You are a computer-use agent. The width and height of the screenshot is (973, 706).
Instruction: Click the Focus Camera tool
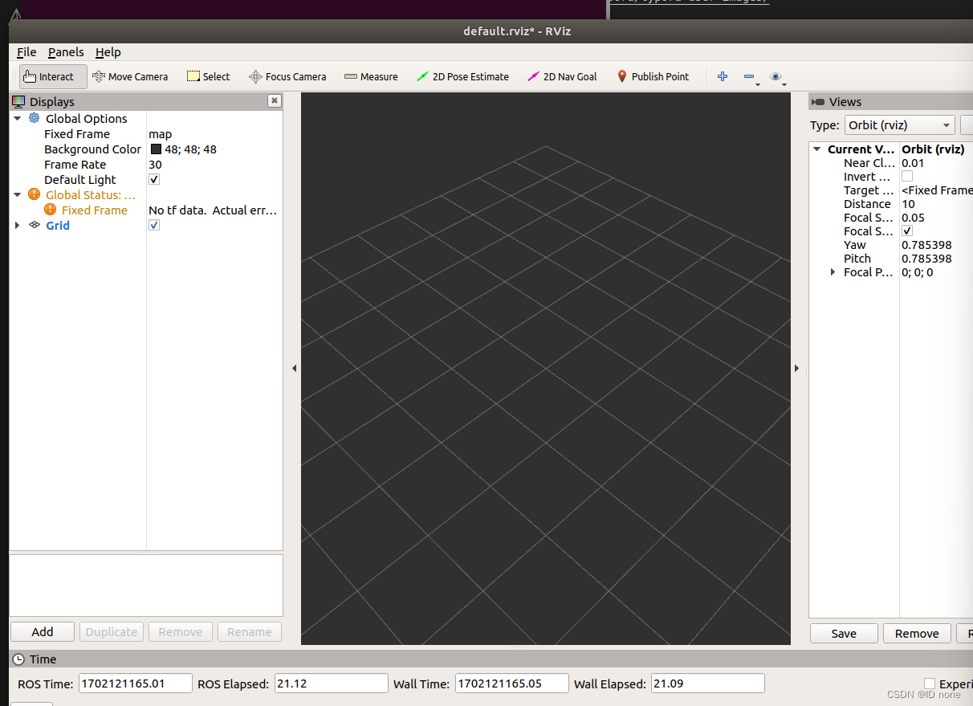pos(287,76)
